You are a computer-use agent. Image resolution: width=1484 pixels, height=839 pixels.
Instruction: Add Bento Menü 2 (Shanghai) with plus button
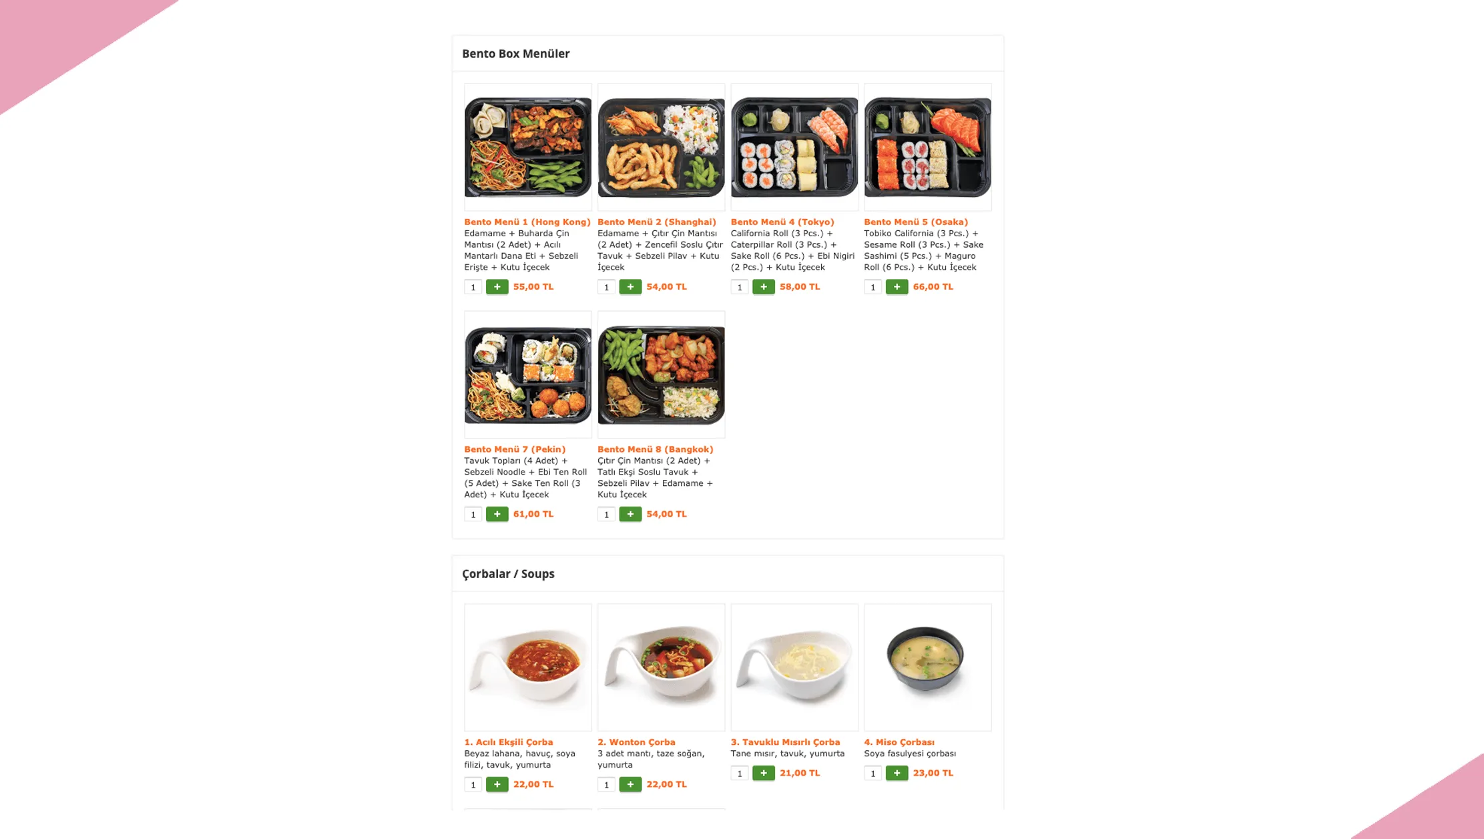pos(630,287)
